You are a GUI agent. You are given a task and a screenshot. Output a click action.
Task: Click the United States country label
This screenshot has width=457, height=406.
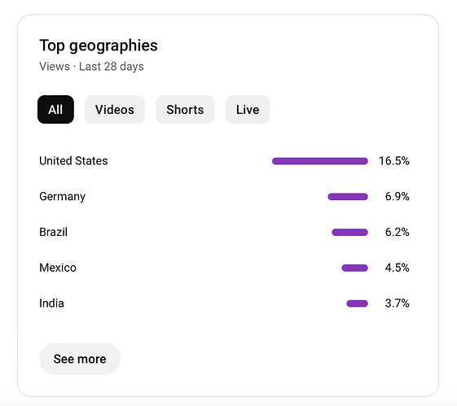point(73,160)
